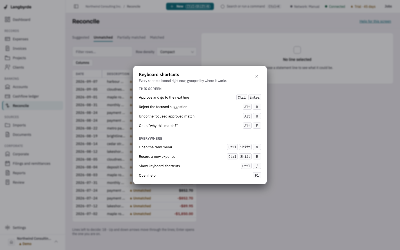The image size is (400, 250).
Task: Click the Columns button
Action: pyautogui.click(x=82, y=63)
